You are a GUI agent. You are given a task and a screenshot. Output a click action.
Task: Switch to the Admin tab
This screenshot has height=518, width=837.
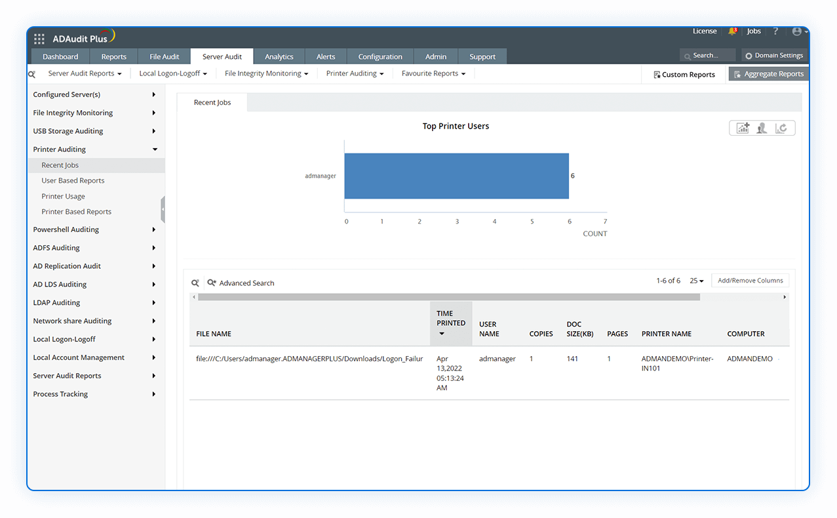pyautogui.click(x=436, y=56)
